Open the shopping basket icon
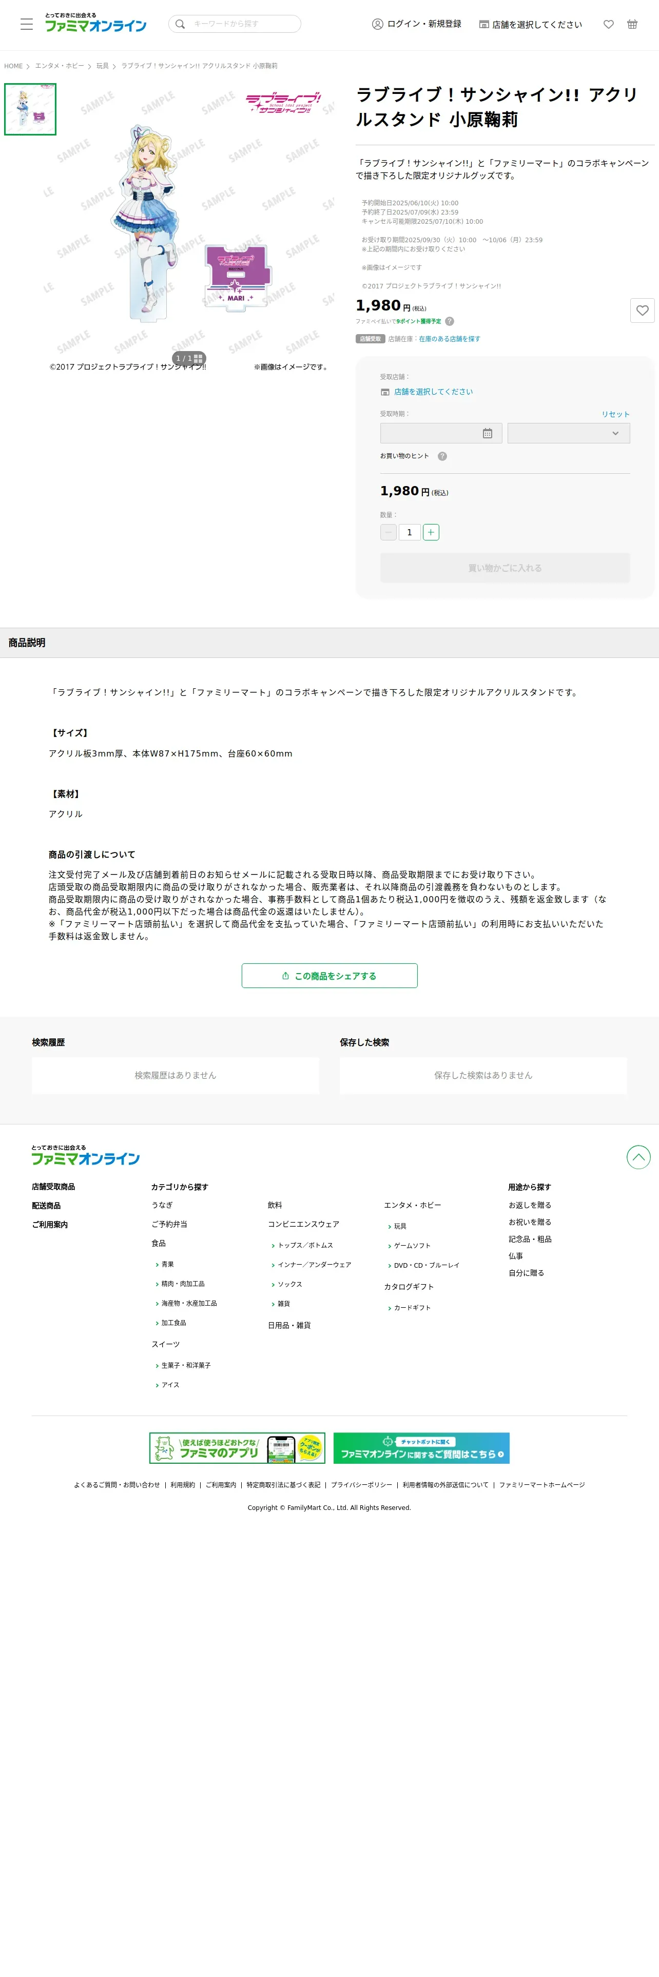 pyautogui.click(x=632, y=25)
